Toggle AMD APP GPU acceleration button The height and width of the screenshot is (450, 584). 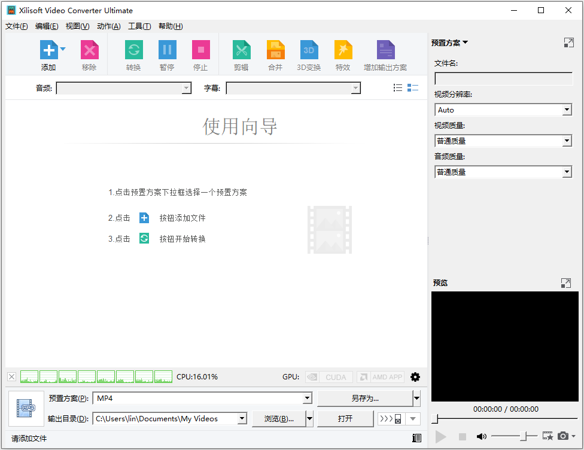[x=381, y=377]
